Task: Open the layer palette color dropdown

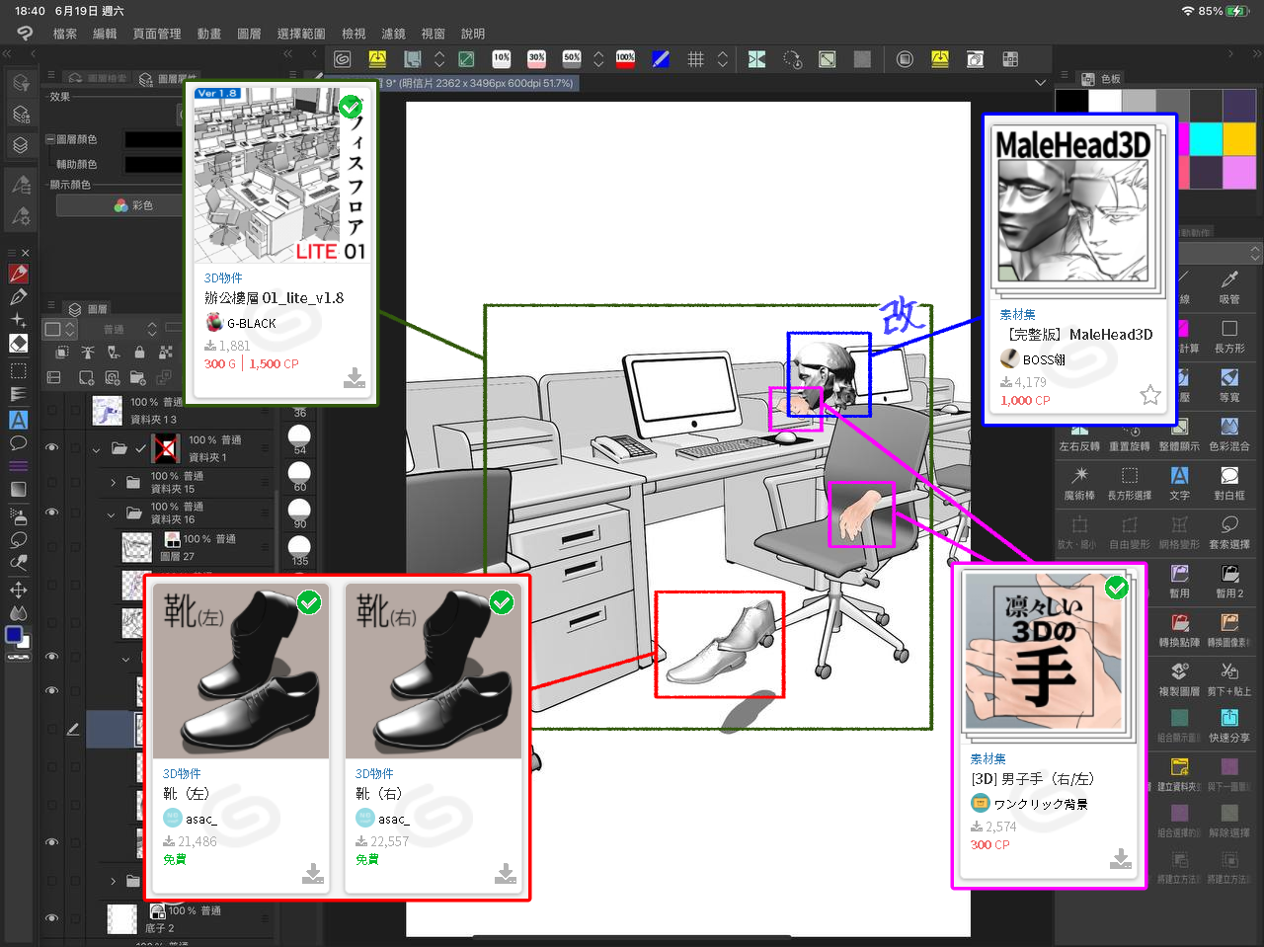Action: [x=60, y=329]
